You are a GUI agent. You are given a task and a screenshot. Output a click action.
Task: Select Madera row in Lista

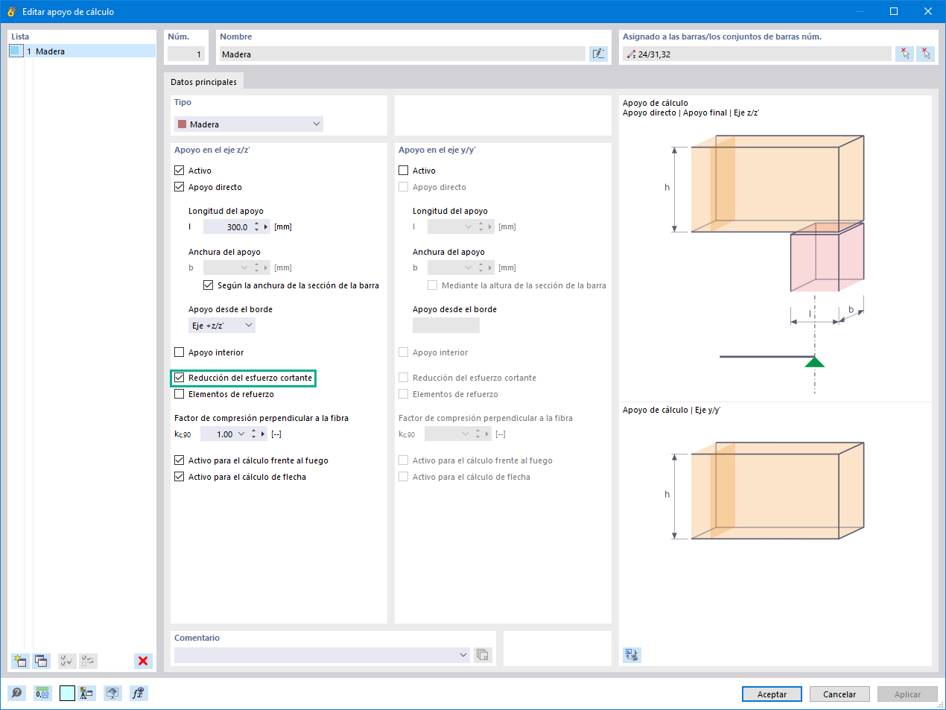click(x=82, y=51)
